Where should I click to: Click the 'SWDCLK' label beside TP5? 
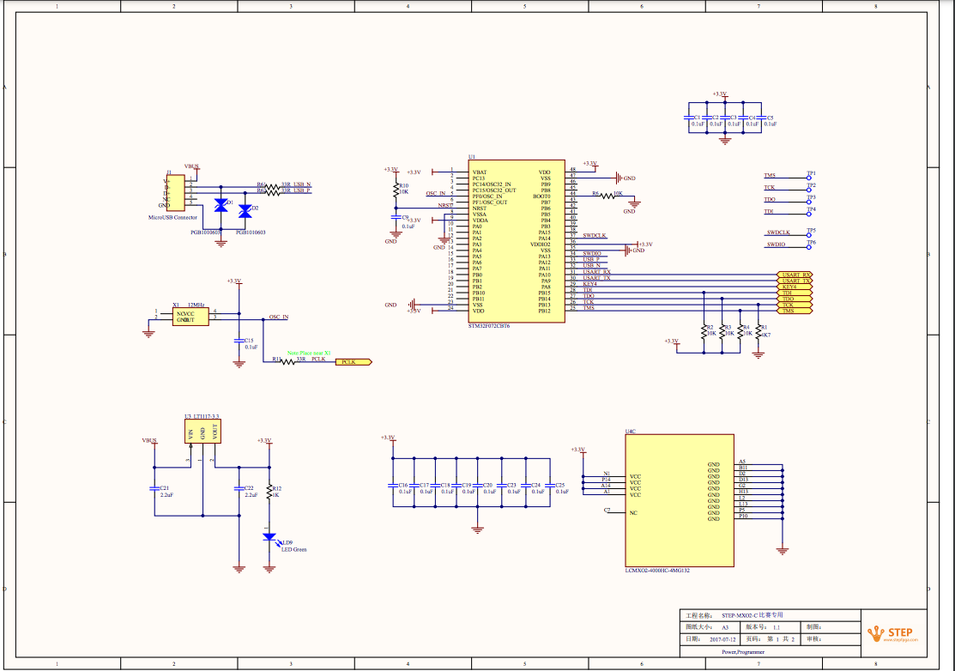(x=778, y=232)
